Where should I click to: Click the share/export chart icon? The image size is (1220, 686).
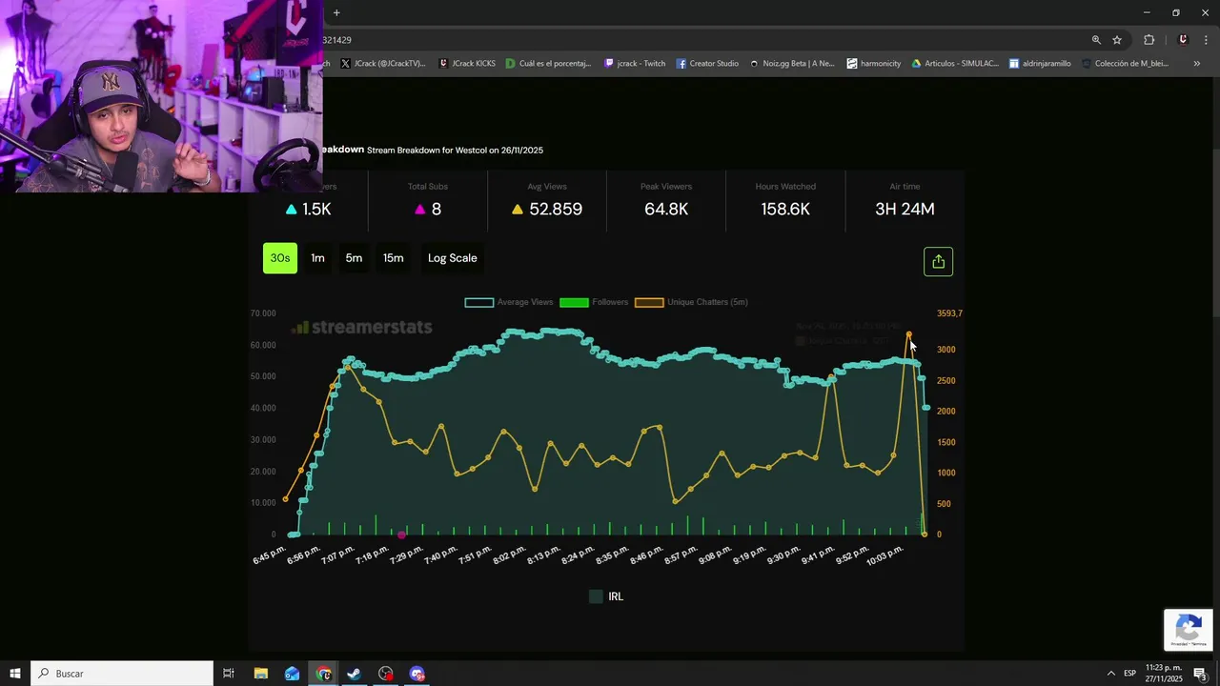(938, 261)
